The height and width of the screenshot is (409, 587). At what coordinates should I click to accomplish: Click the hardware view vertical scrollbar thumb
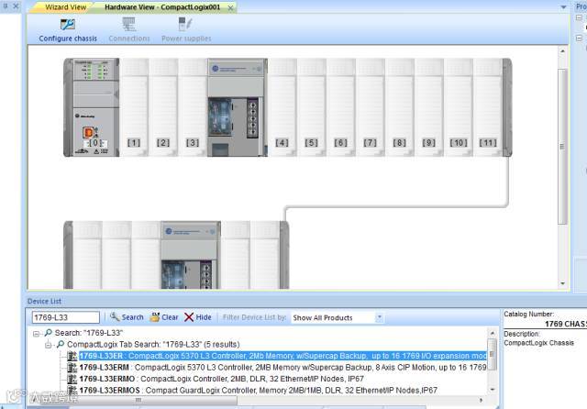(x=562, y=147)
